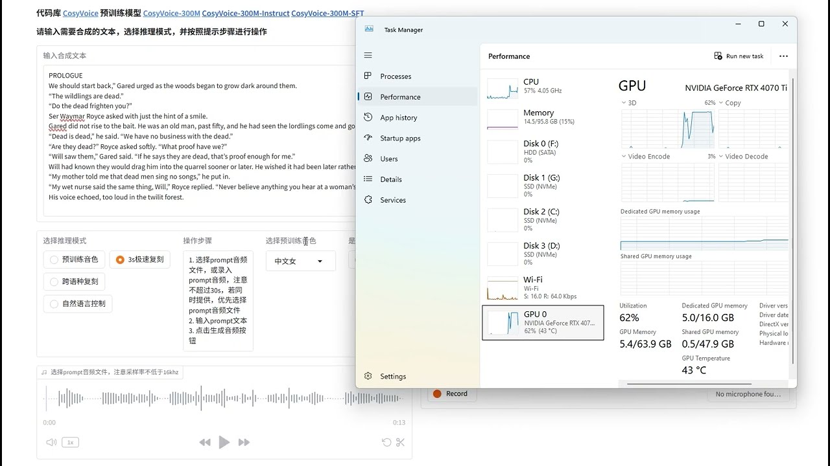Screen dimensions: 830x466
Task: Click the 操作步骤 instructions text box
Action: (218, 300)
